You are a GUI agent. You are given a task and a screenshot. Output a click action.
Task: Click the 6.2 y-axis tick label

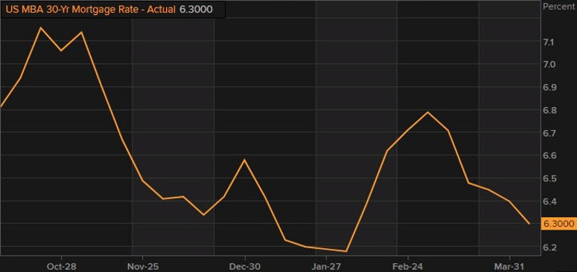(x=549, y=247)
